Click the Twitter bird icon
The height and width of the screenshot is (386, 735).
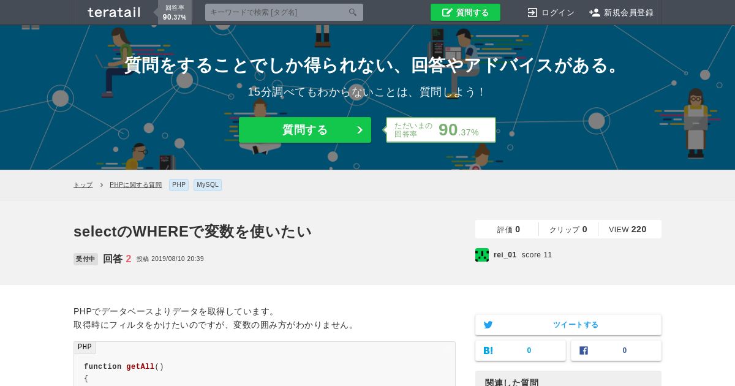click(488, 325)
